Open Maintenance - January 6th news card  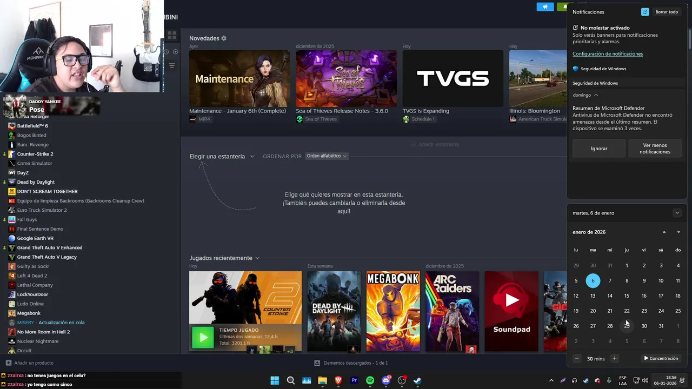239,79
